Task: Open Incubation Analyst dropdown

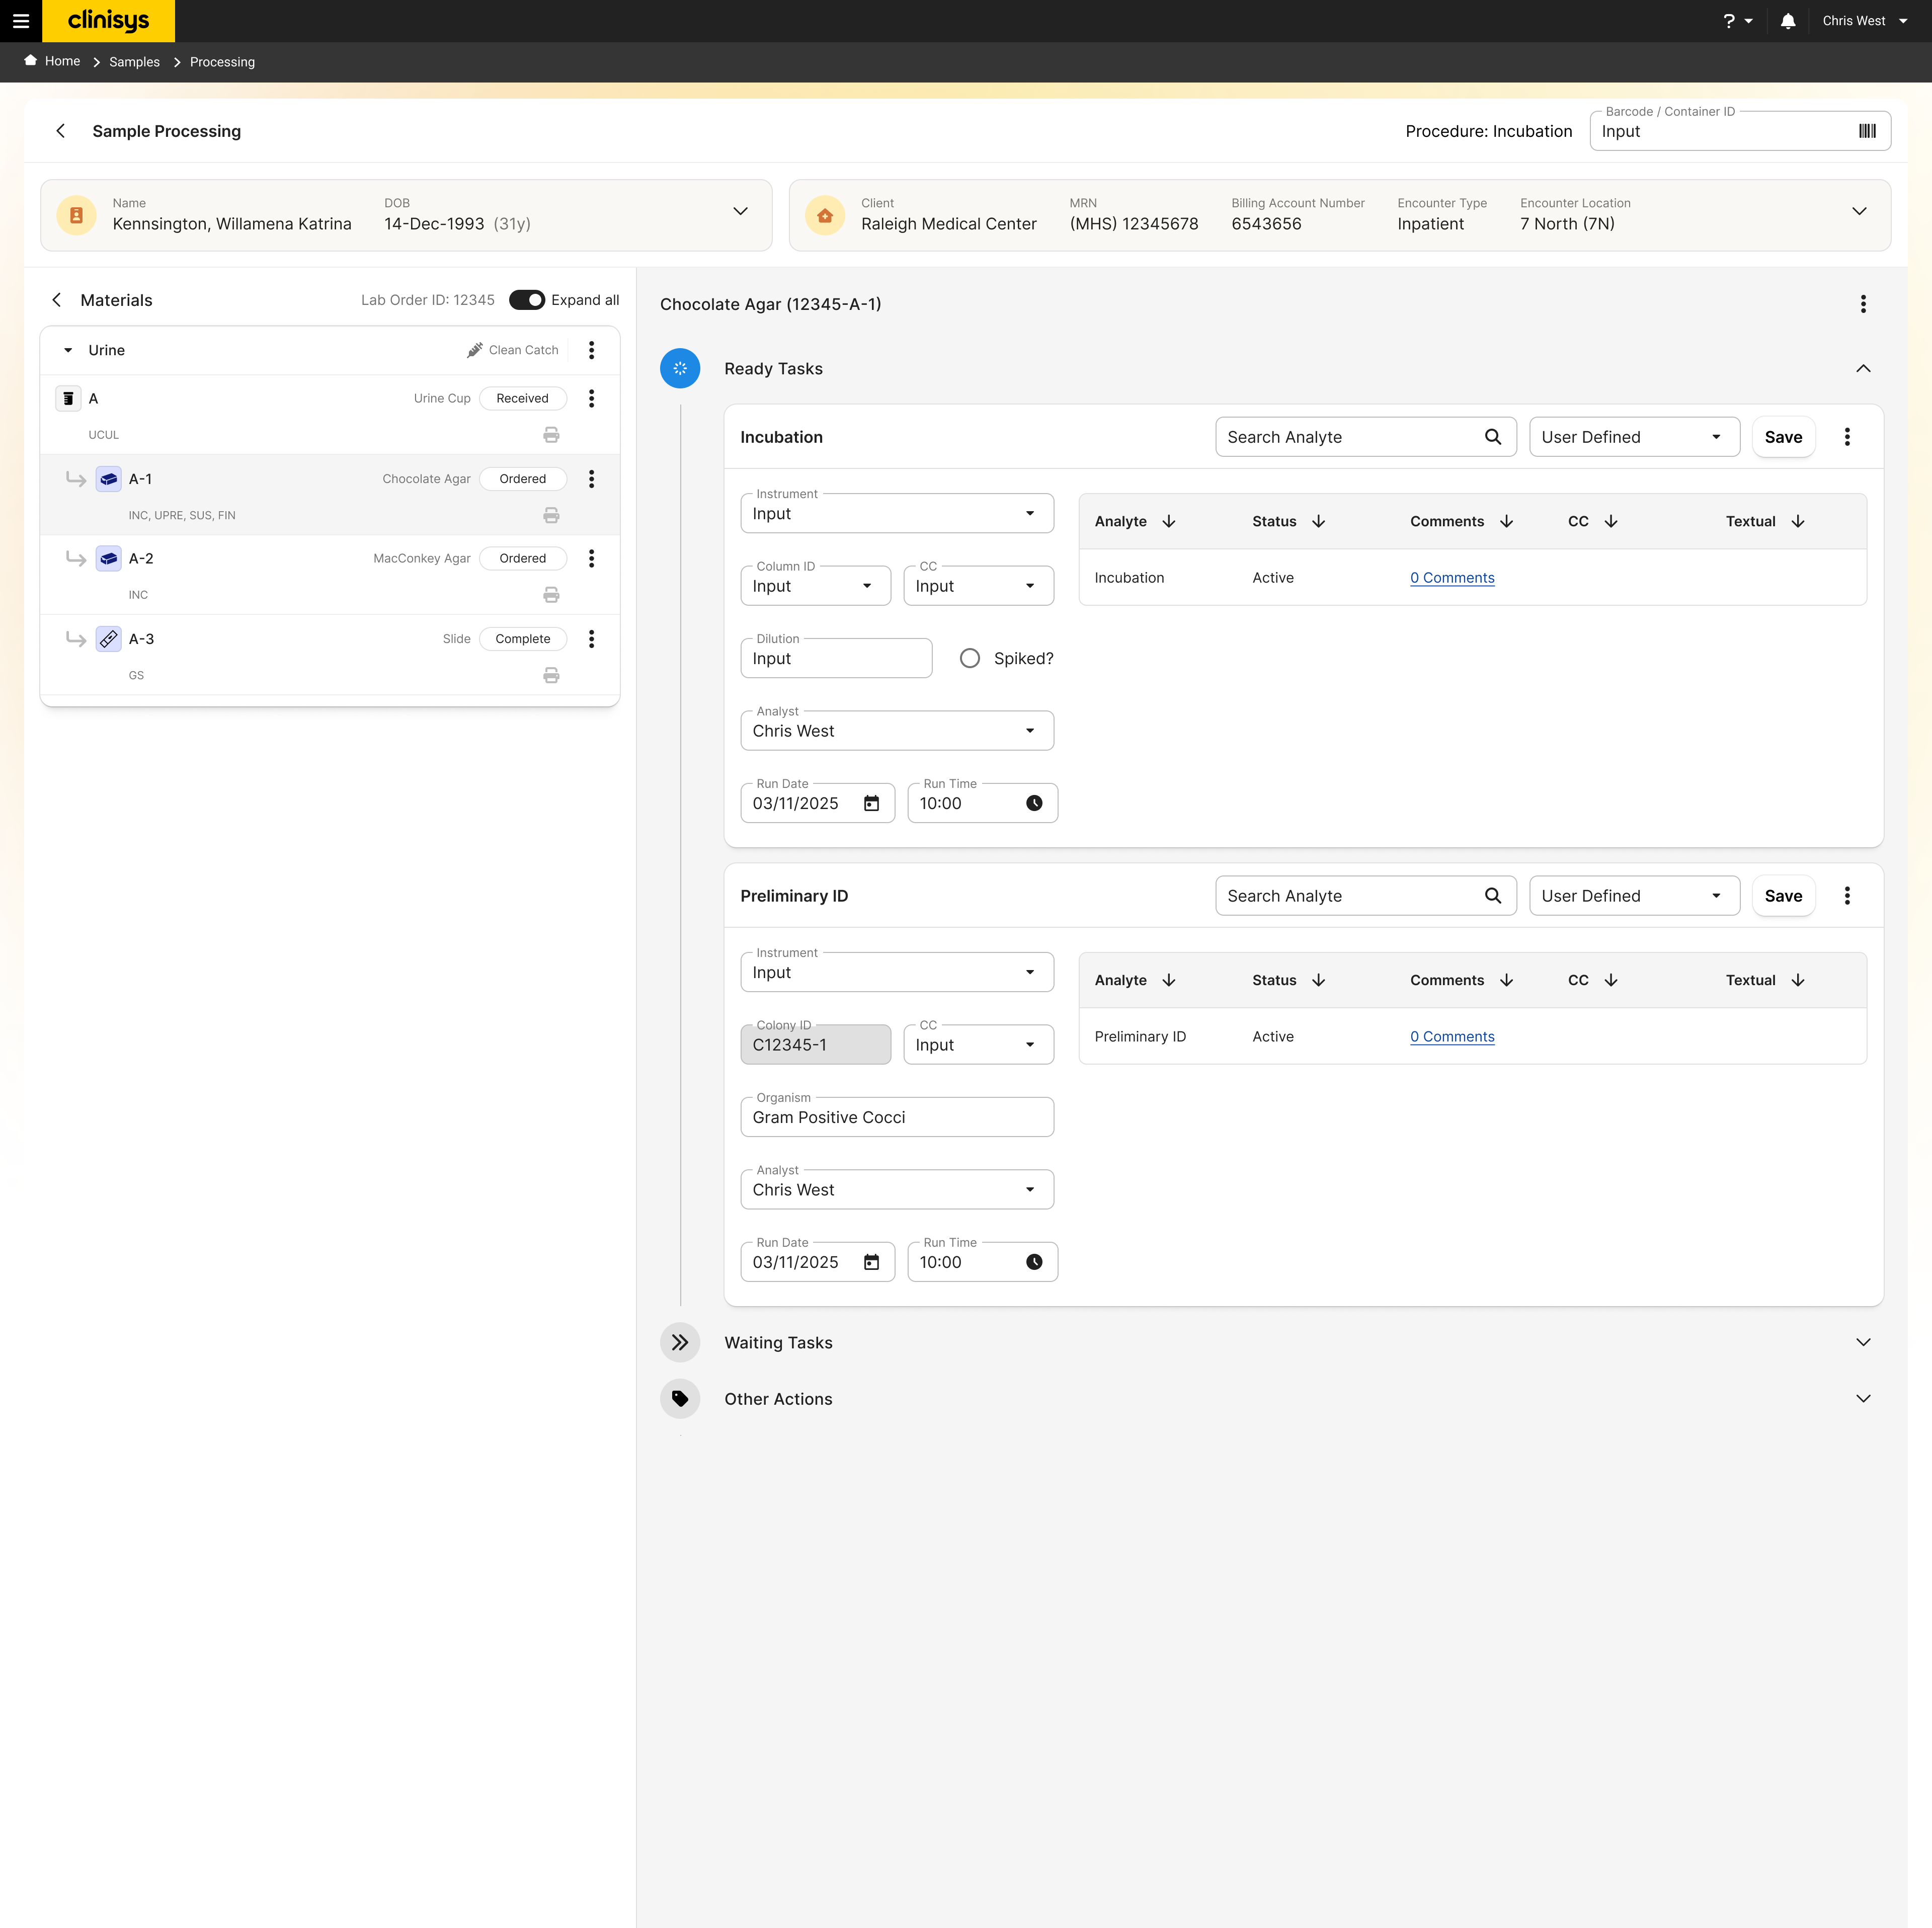Action: tap(897, 731)
